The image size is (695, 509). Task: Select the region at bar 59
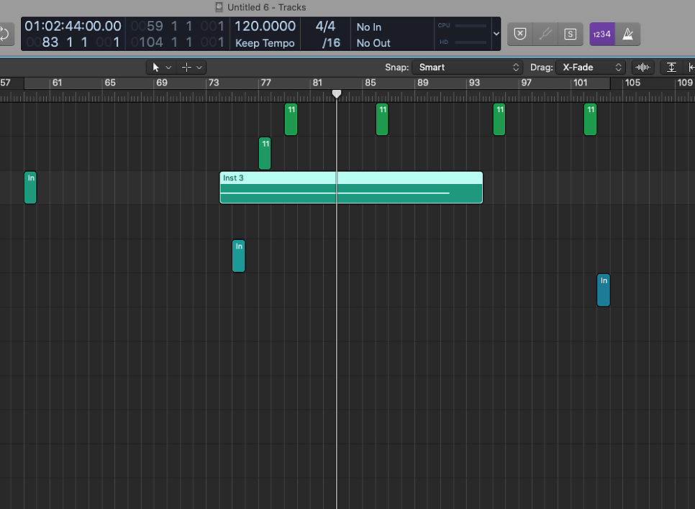coord(30,188)
